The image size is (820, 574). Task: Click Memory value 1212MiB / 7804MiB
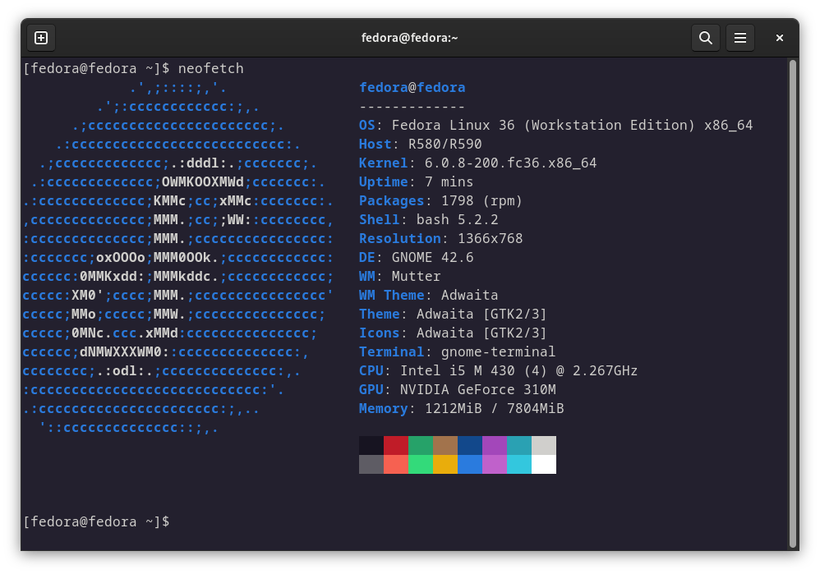[x=494, y=408]
